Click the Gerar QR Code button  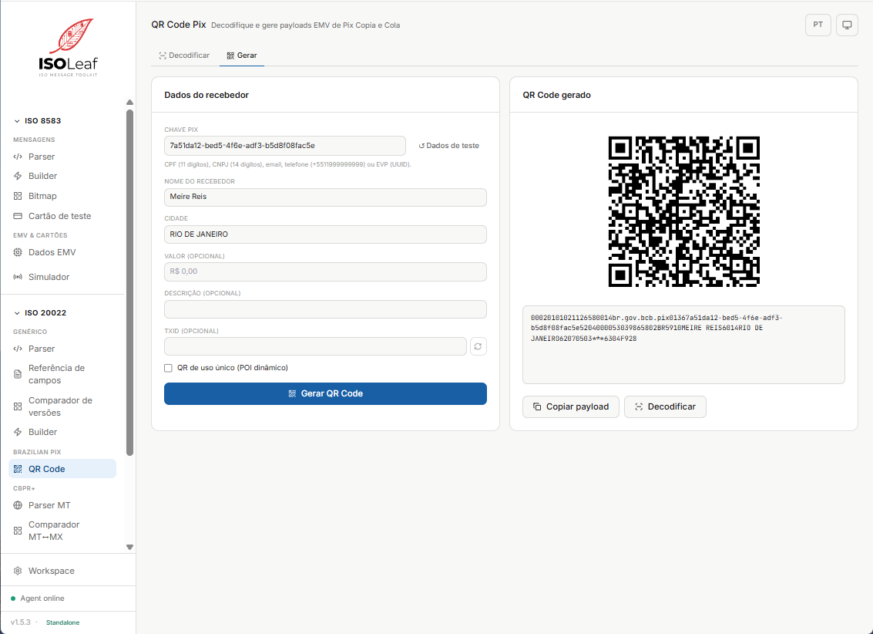point(326,394)
